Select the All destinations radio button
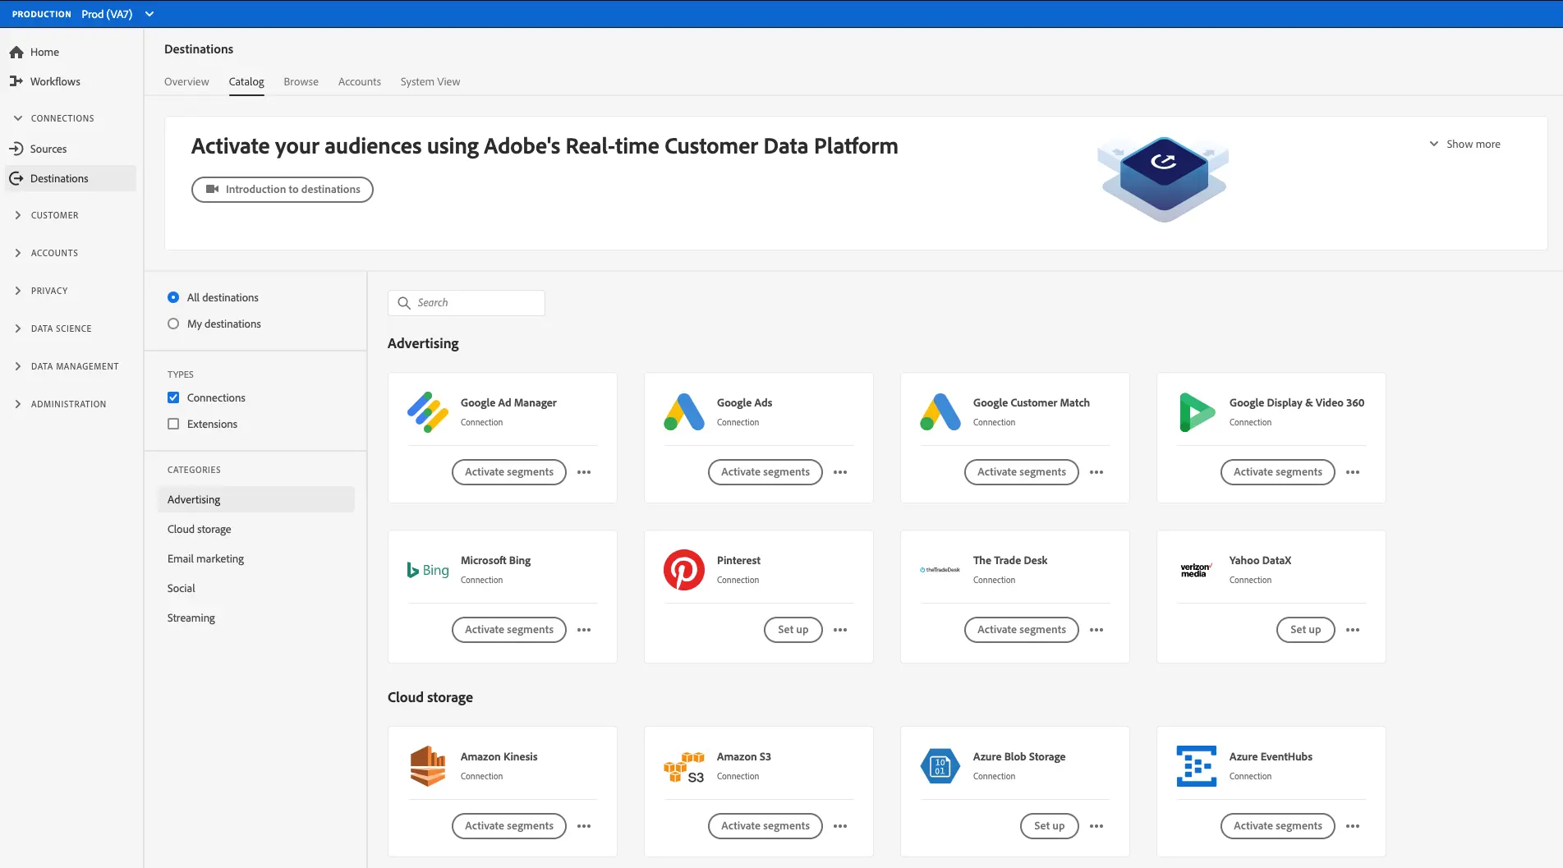The height and width of the screenshot is (868, 1563). (173, 297)
